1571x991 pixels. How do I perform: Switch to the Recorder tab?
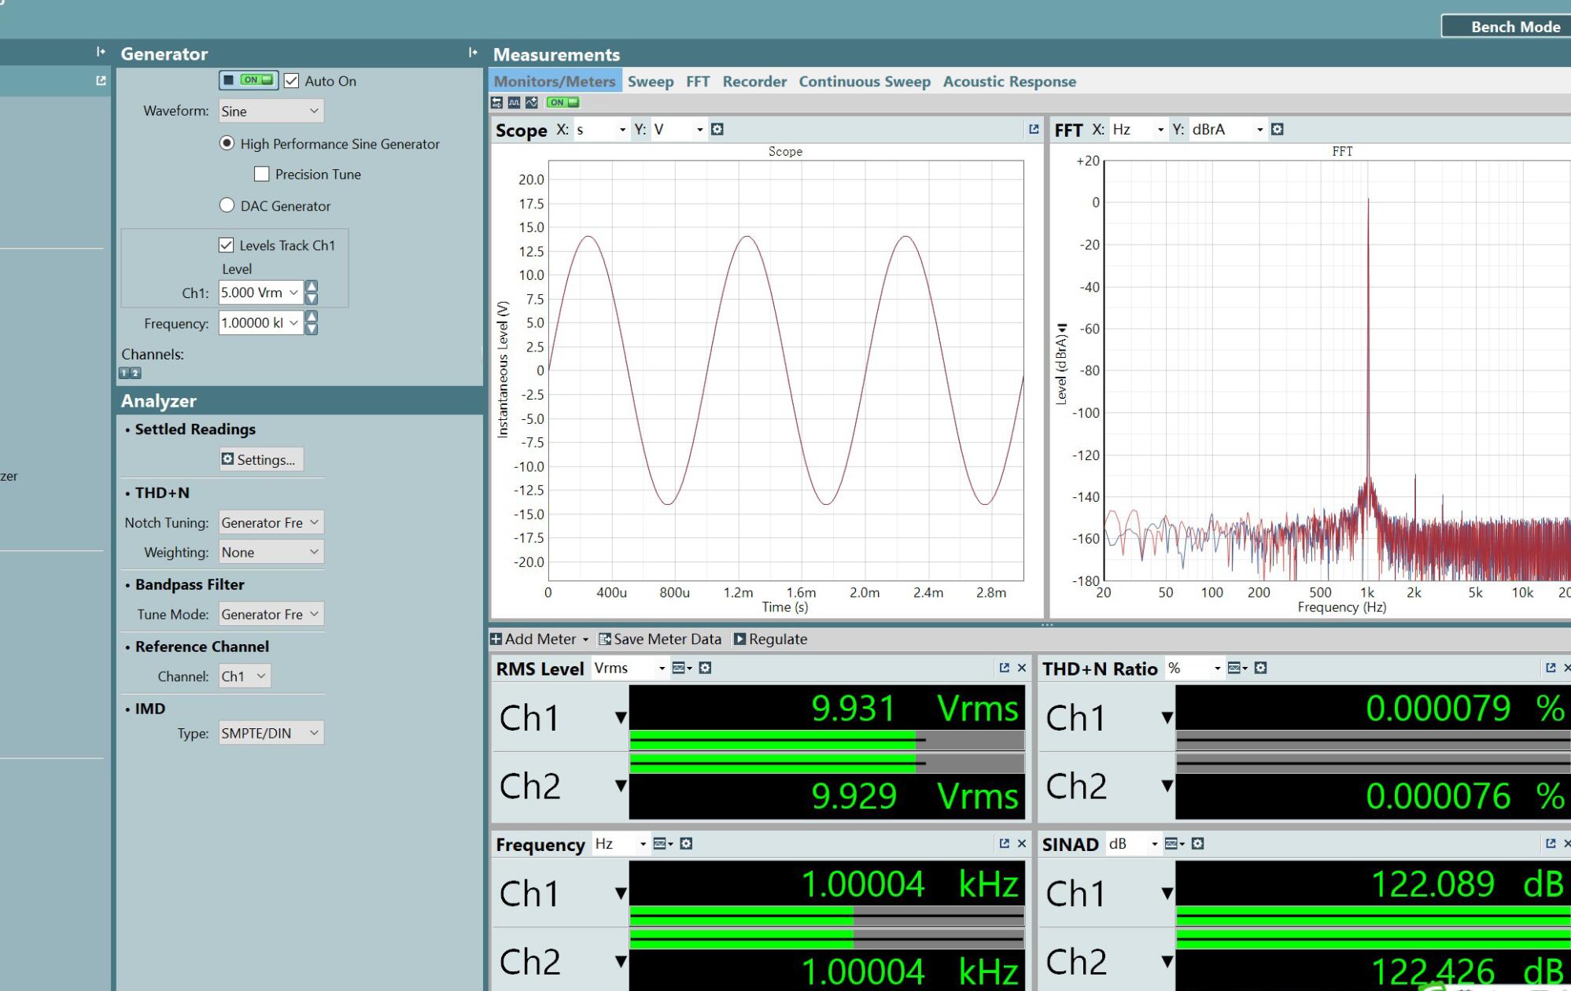click(x=754, y=81)
